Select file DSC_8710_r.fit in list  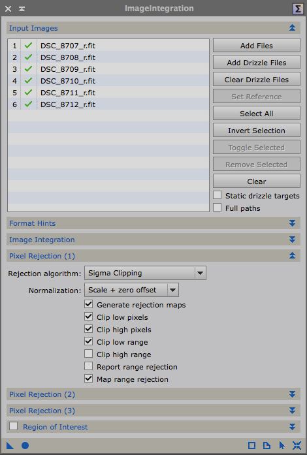tap(68, 81)
